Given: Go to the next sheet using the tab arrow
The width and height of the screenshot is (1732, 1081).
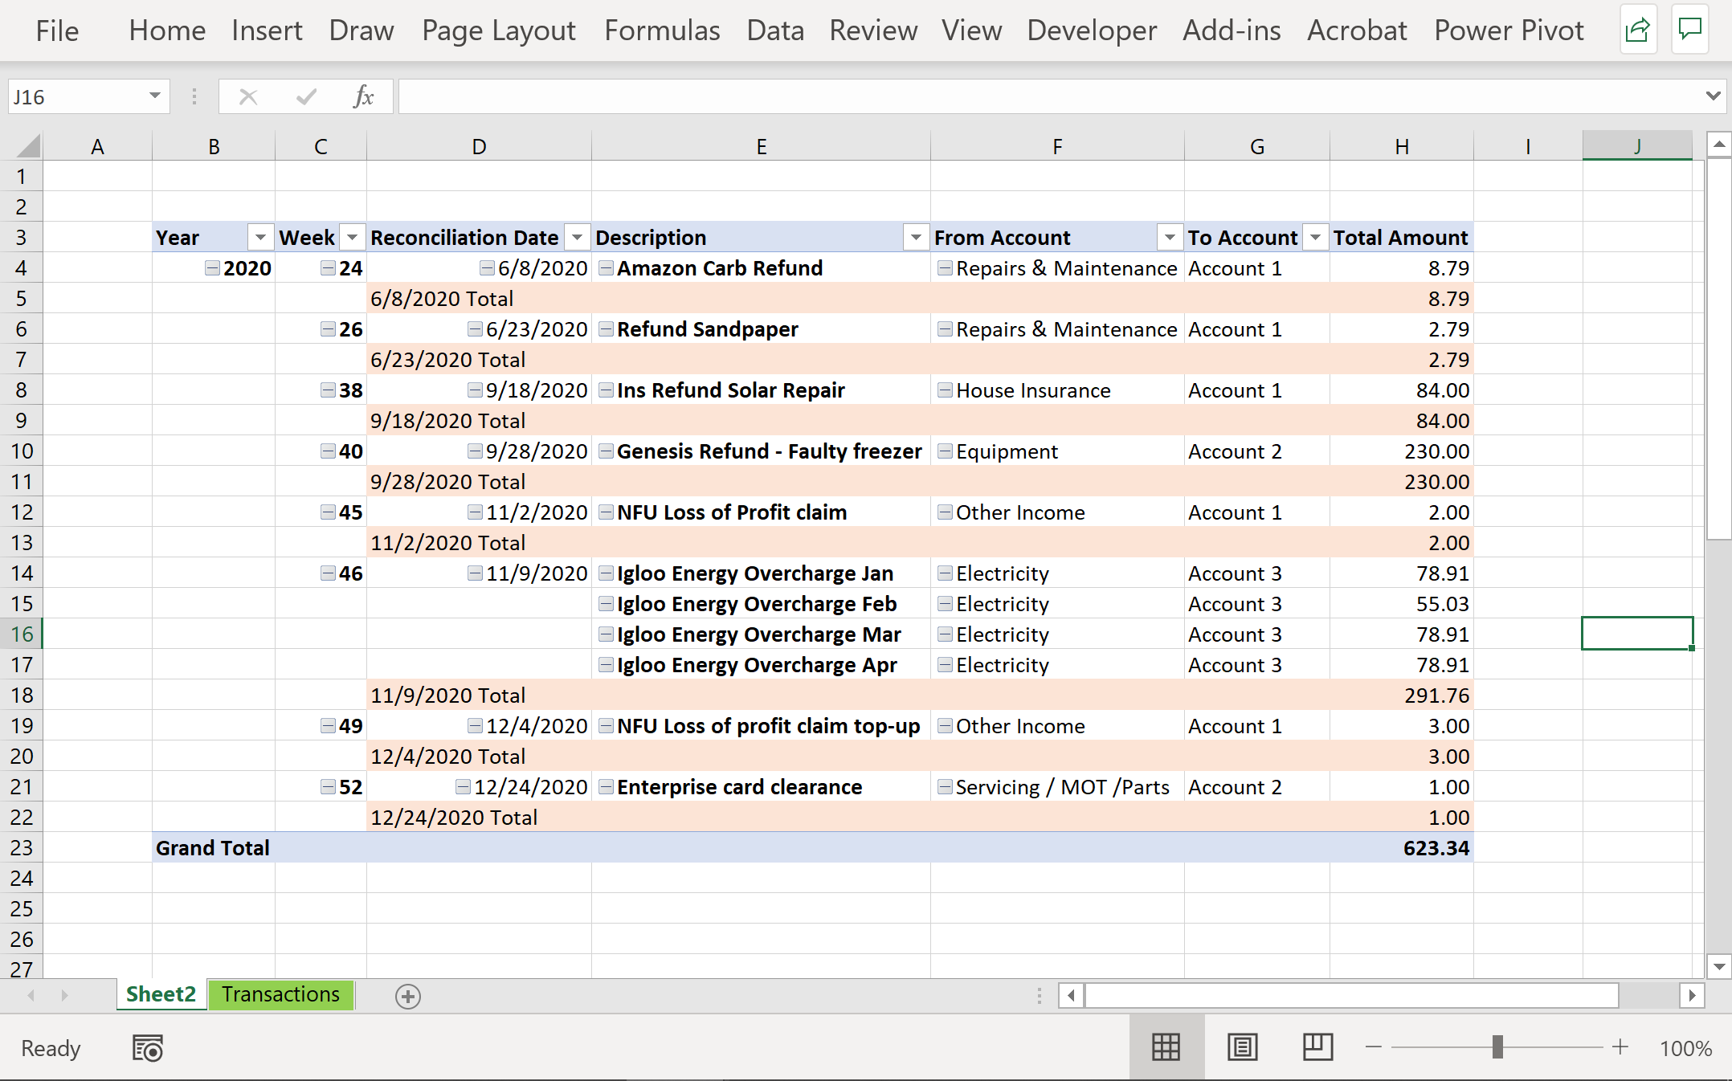Looking at the screenshot, I should pos(64,996).
